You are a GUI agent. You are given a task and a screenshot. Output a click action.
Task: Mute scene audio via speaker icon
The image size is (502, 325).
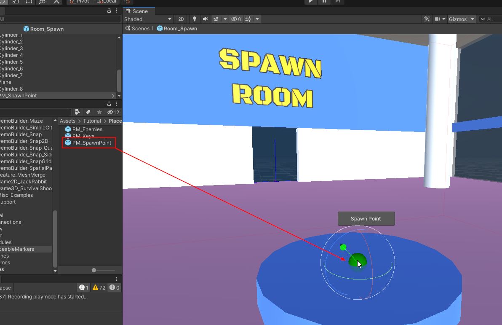(205, 19)
